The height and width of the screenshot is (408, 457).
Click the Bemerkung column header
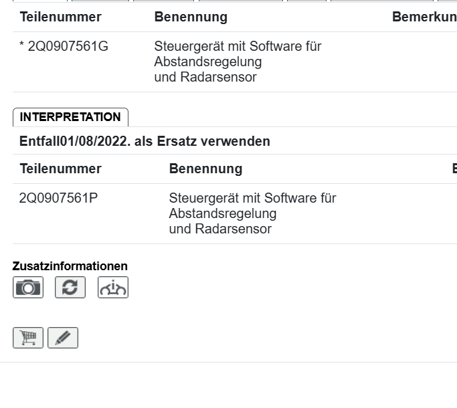(424, 17)
